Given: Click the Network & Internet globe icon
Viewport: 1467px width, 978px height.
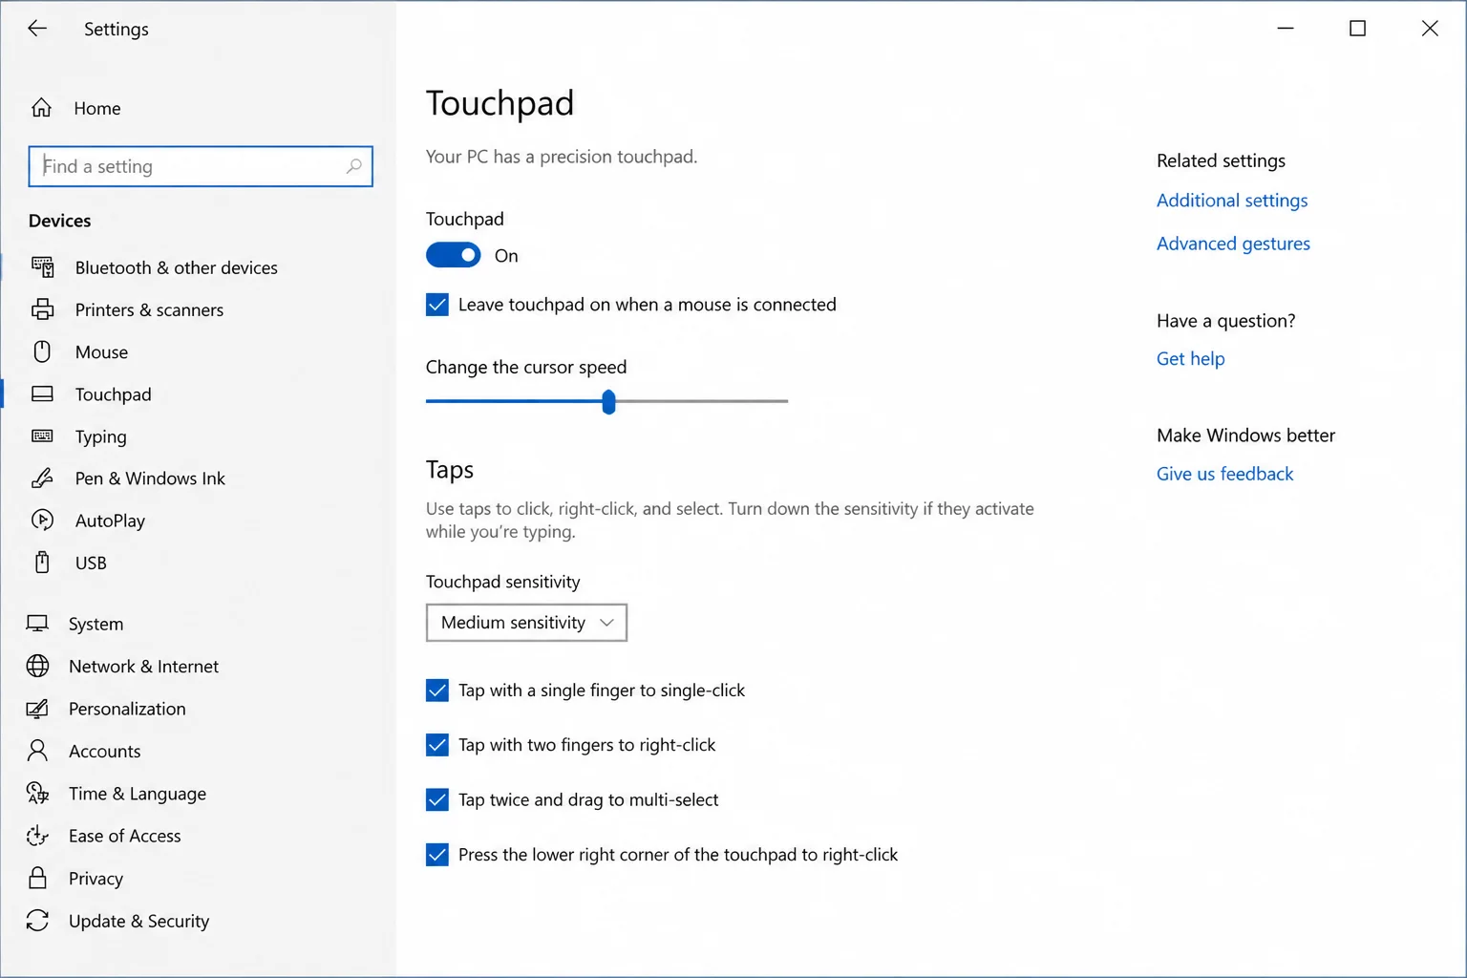Looking at the screenshot, I should tap(37, 666).
